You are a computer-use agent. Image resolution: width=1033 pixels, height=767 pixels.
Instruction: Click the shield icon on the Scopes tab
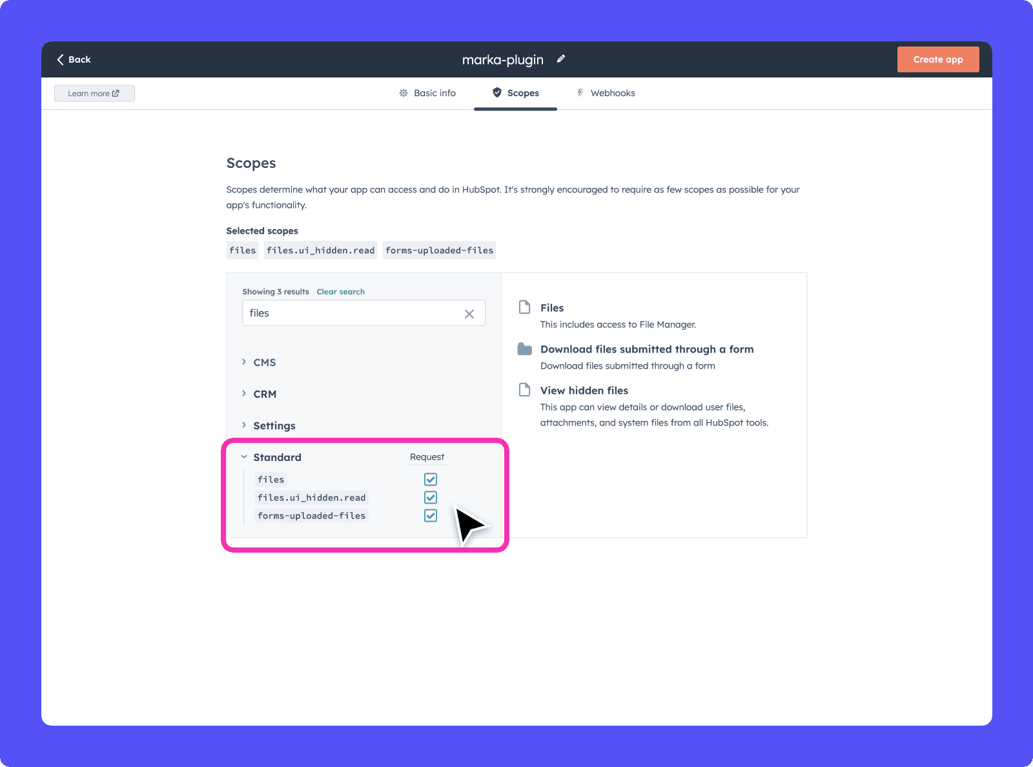click(x=497, y=92)
